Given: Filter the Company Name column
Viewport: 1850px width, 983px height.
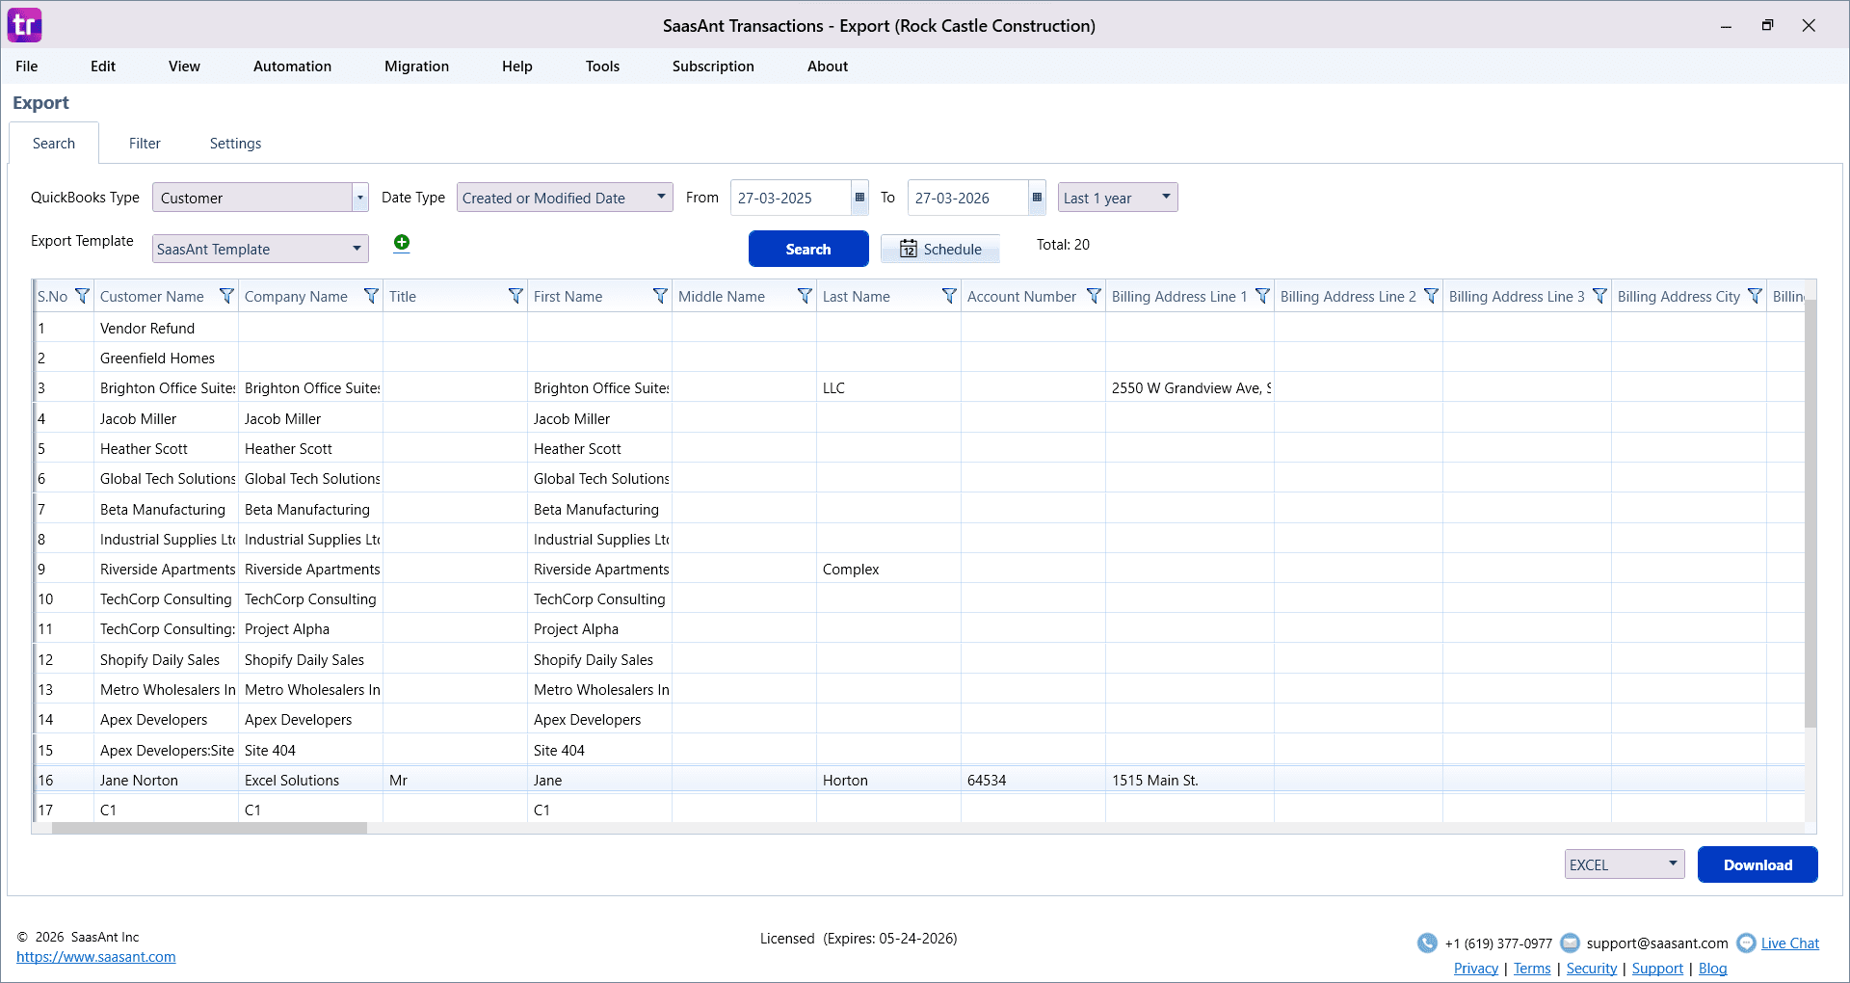Looking at the screenshot, I should coord(371,296).
